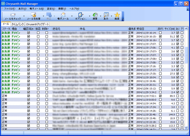Click the 推奨 star icon
The width and height of the screenshot is (190, 136).
(117, 15)
